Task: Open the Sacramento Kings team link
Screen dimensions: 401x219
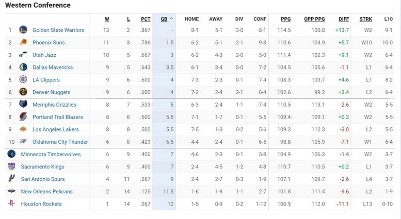Action: coord(42,166)
